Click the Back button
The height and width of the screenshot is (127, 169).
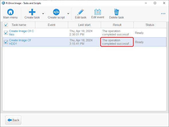coord(13,120)
